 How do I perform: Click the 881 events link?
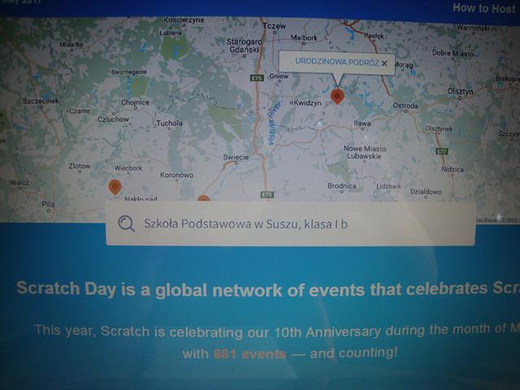[249, 354]
